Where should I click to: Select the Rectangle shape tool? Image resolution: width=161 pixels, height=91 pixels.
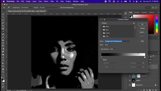[3, 66]
